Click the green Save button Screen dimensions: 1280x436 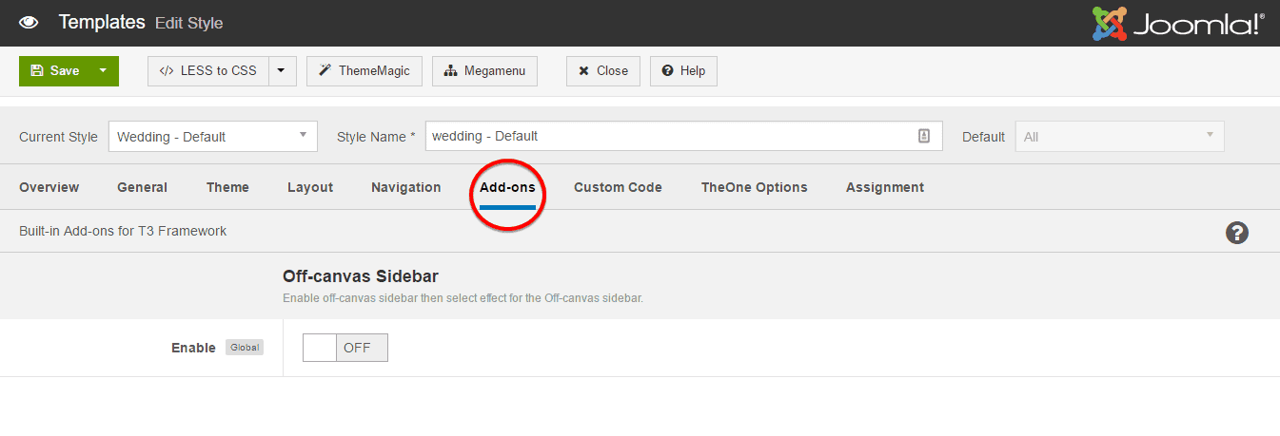[55, 71]
